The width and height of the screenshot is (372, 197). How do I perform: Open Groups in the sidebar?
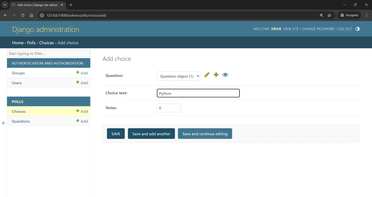click(x=18, y=73)
